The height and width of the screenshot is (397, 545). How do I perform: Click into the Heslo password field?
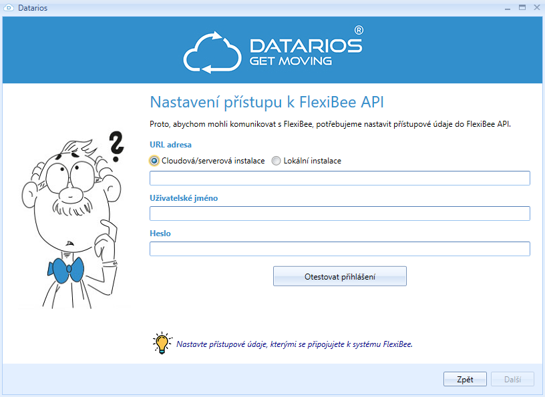pos(339,249)
